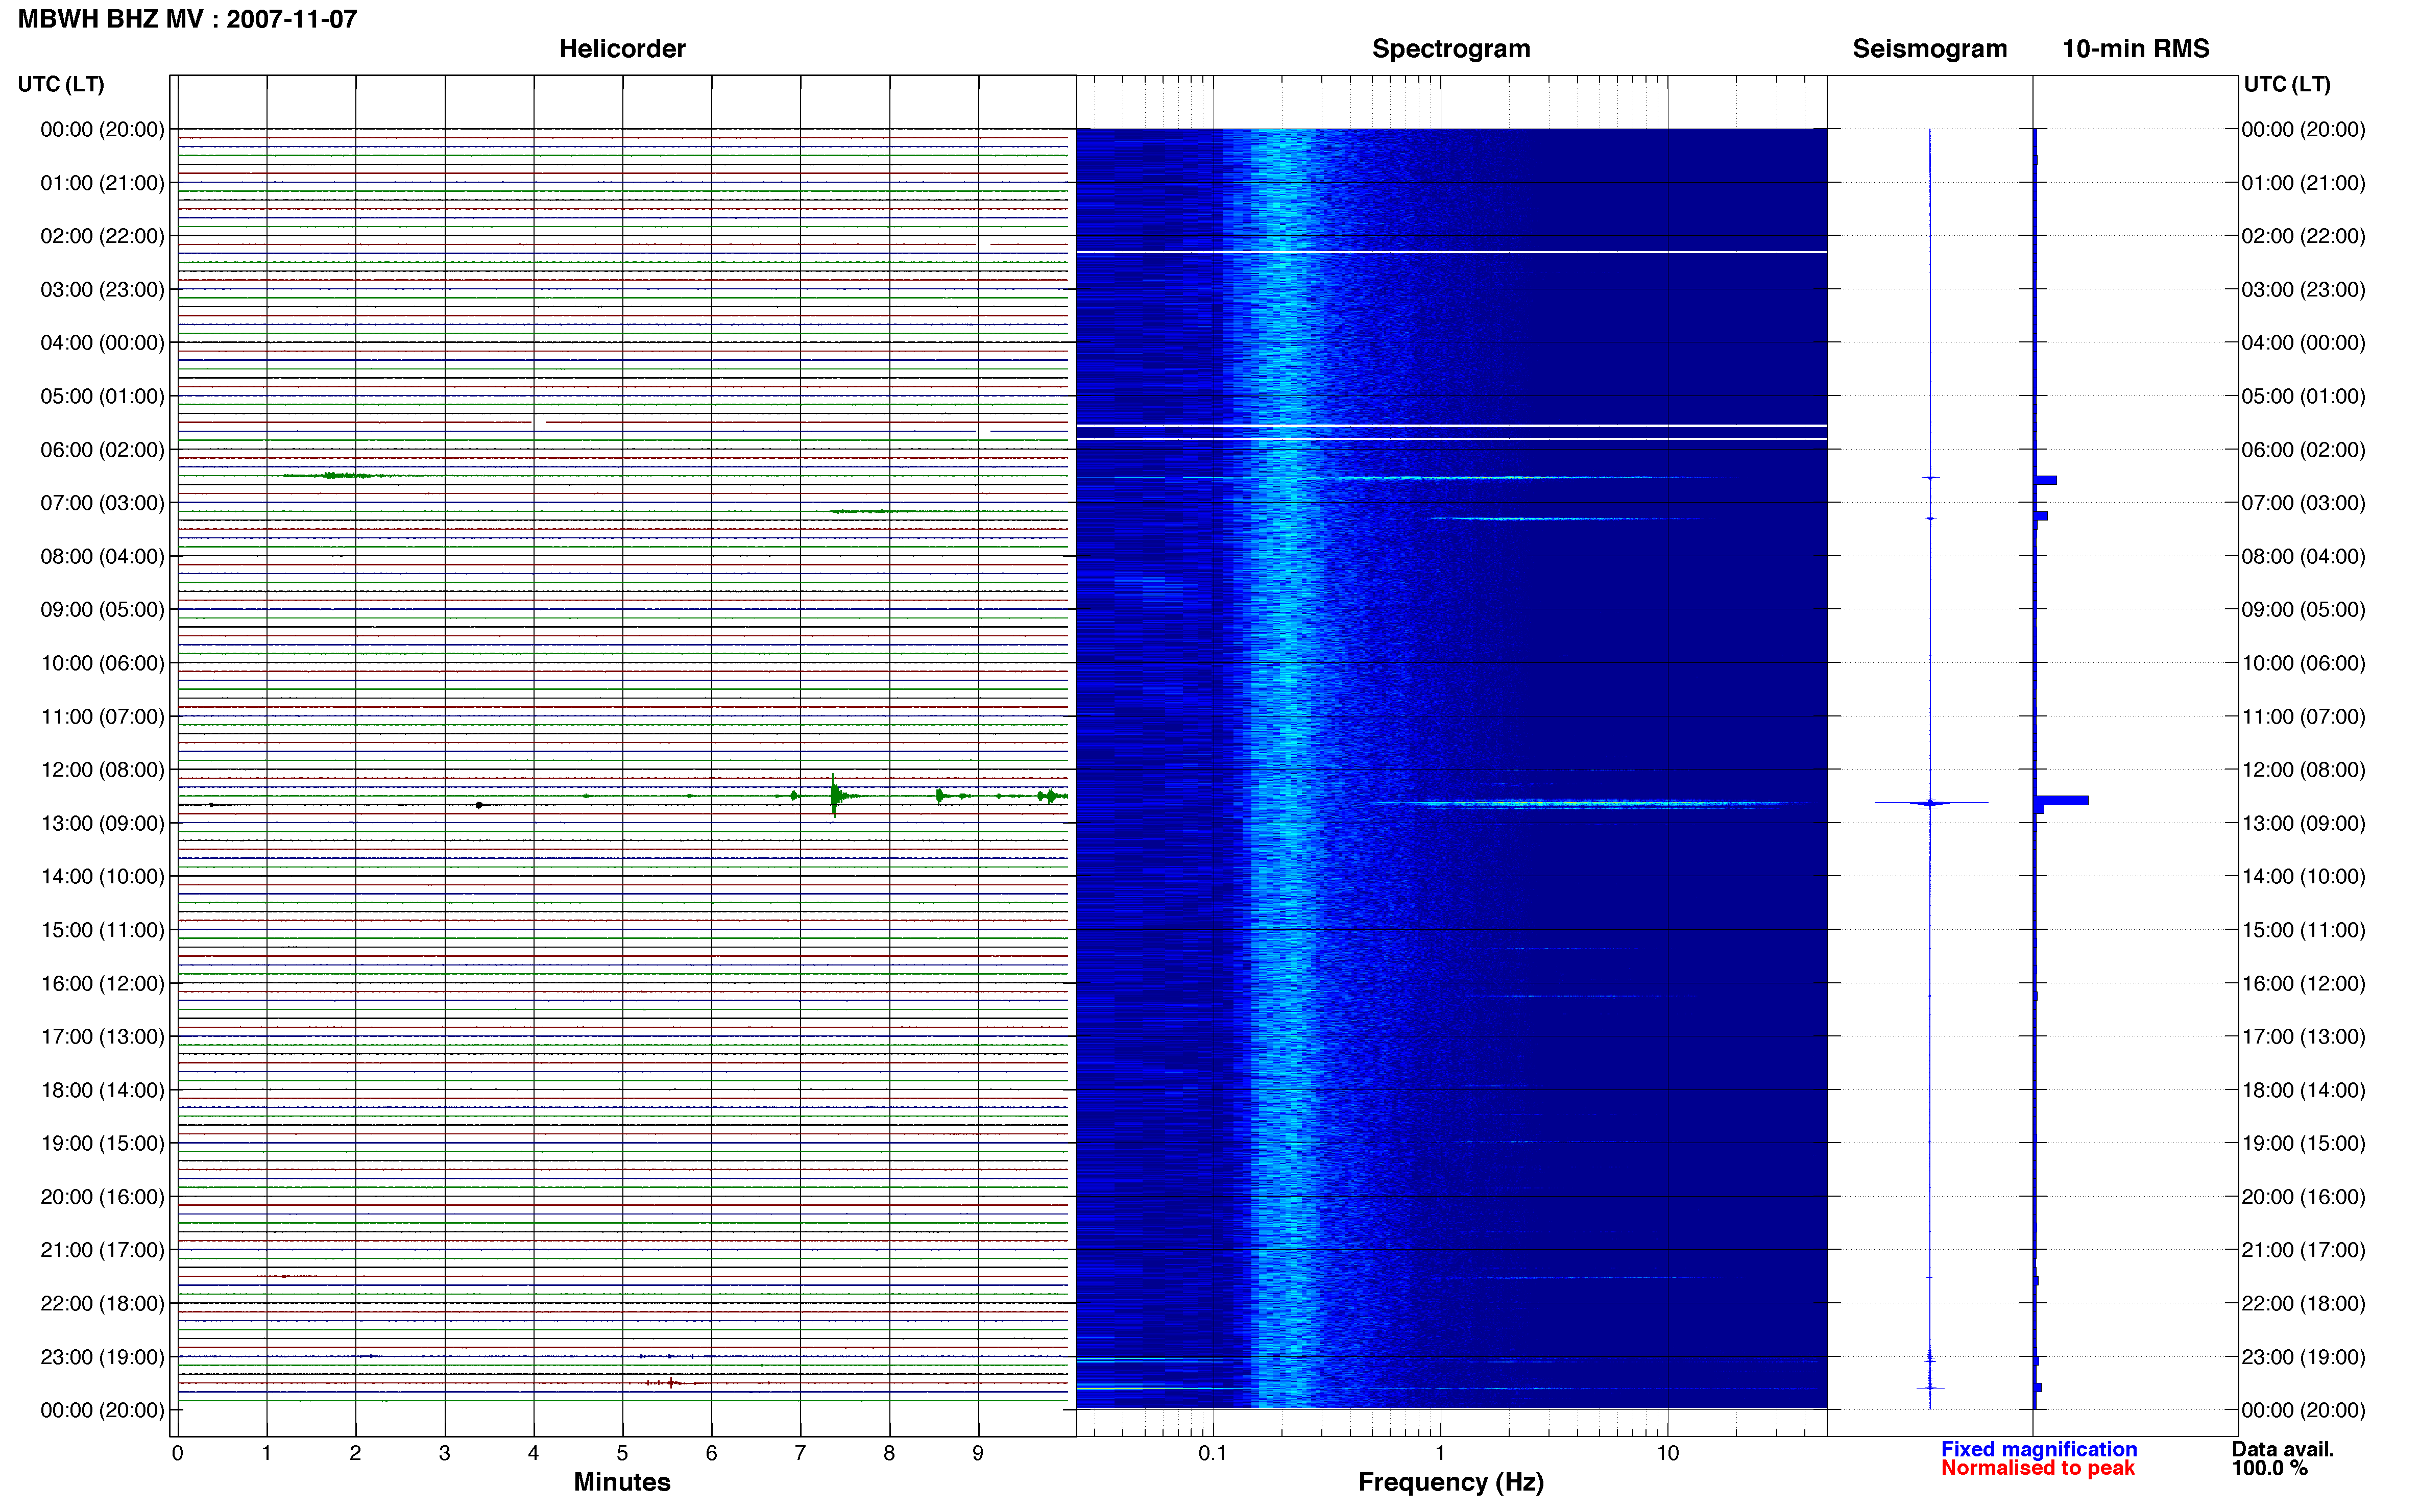This screenshot has height=1512, width=2420.
Task: Select left axis label '02:00 (22:00)'
Action: (102, 236)
